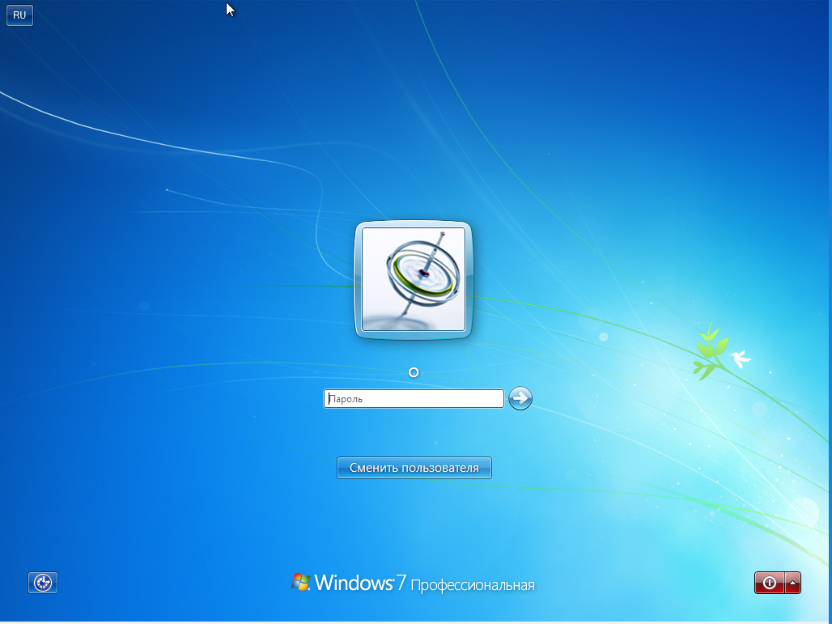Select the gyroscope user account picture

[x=414, y=280]
